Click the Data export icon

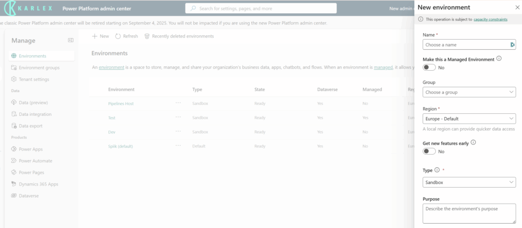(x=14, y=126)
